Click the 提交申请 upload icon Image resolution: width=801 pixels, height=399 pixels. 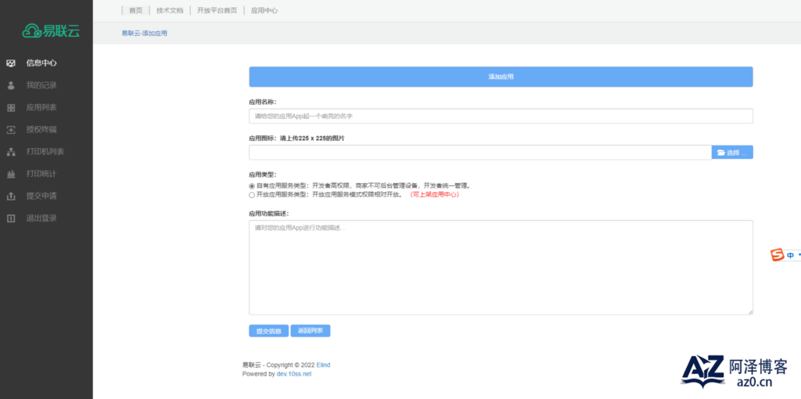11,196
